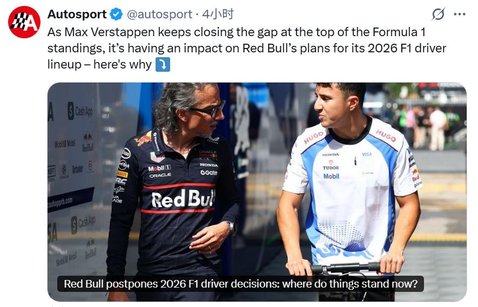Click the blue verified badge

(116, 14)
